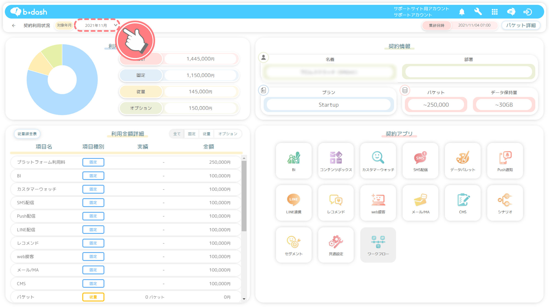Image resolution: width=549 pixels, height=308 pixels.
Task: Click the database icon beside パケット
Action: coord(405,90)
